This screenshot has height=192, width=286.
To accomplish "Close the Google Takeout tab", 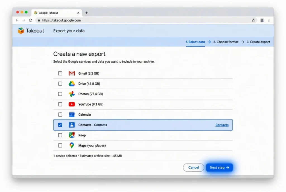I will 78,13.
